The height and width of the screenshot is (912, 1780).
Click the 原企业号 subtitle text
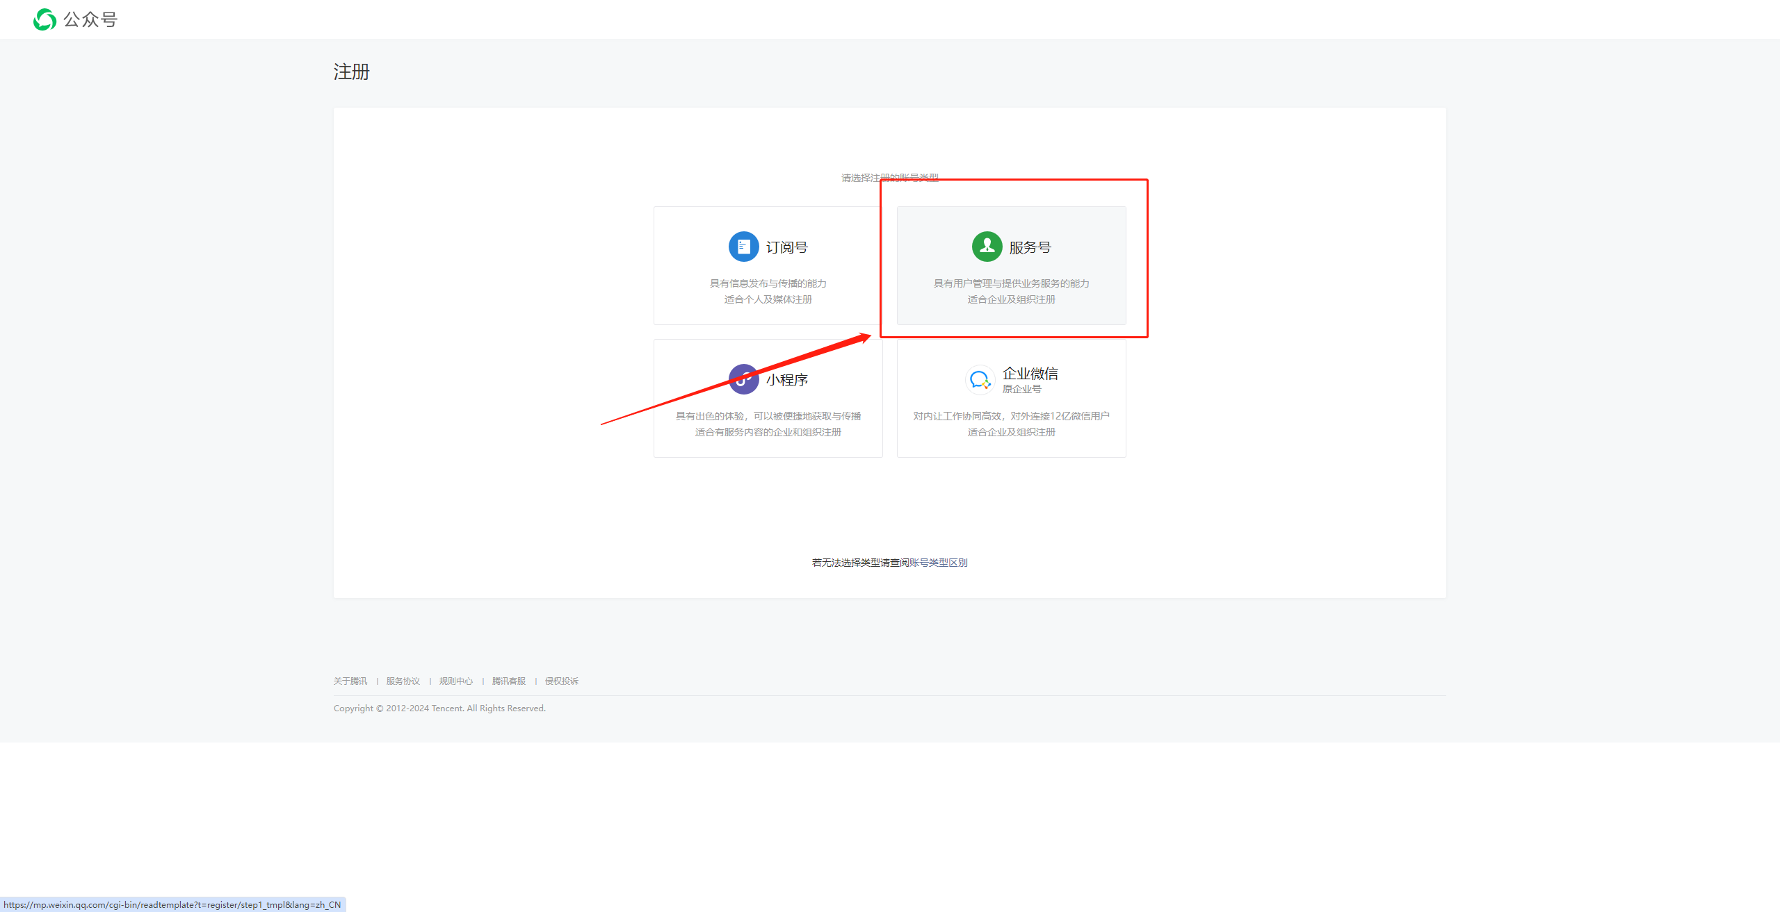[1021, 389]
